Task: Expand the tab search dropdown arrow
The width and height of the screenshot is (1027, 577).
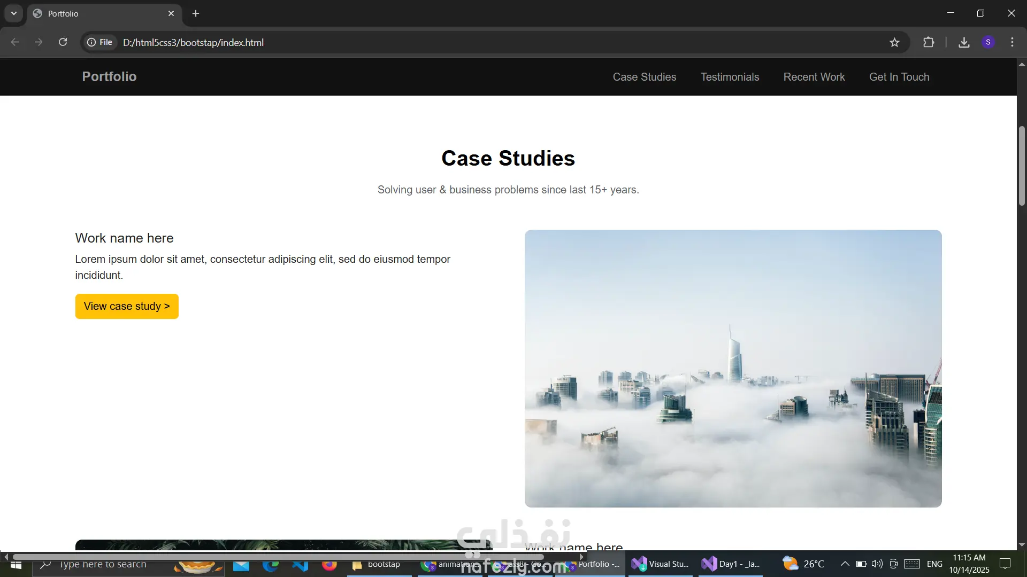Action: click(14, 13)
